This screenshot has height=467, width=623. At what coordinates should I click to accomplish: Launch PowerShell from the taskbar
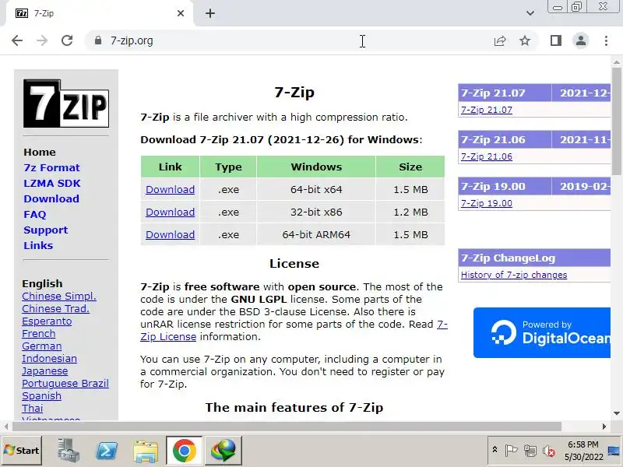pyautogui.click(x=107, y=451)
